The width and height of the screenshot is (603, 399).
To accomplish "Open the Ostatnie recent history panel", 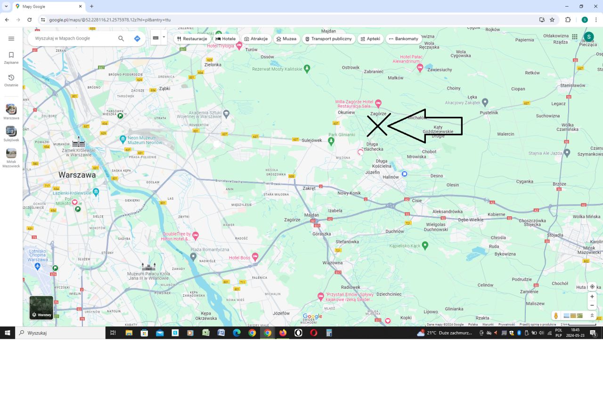I will point(11,81).
